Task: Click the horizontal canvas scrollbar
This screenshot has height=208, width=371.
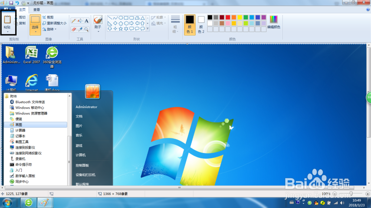Action: tap(179, 188)
